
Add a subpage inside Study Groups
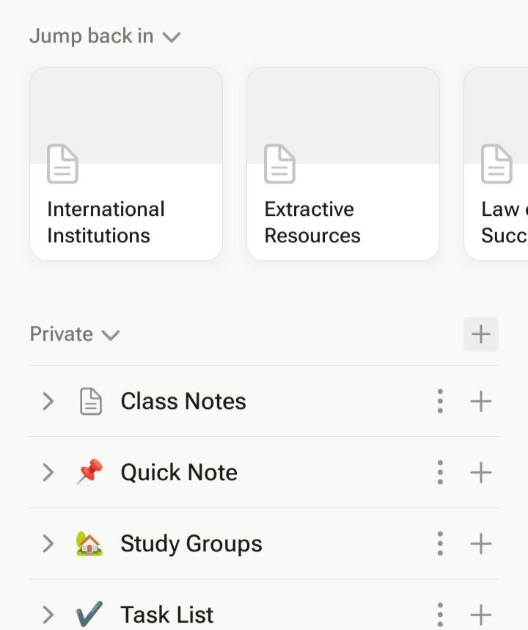click(481, 543)
